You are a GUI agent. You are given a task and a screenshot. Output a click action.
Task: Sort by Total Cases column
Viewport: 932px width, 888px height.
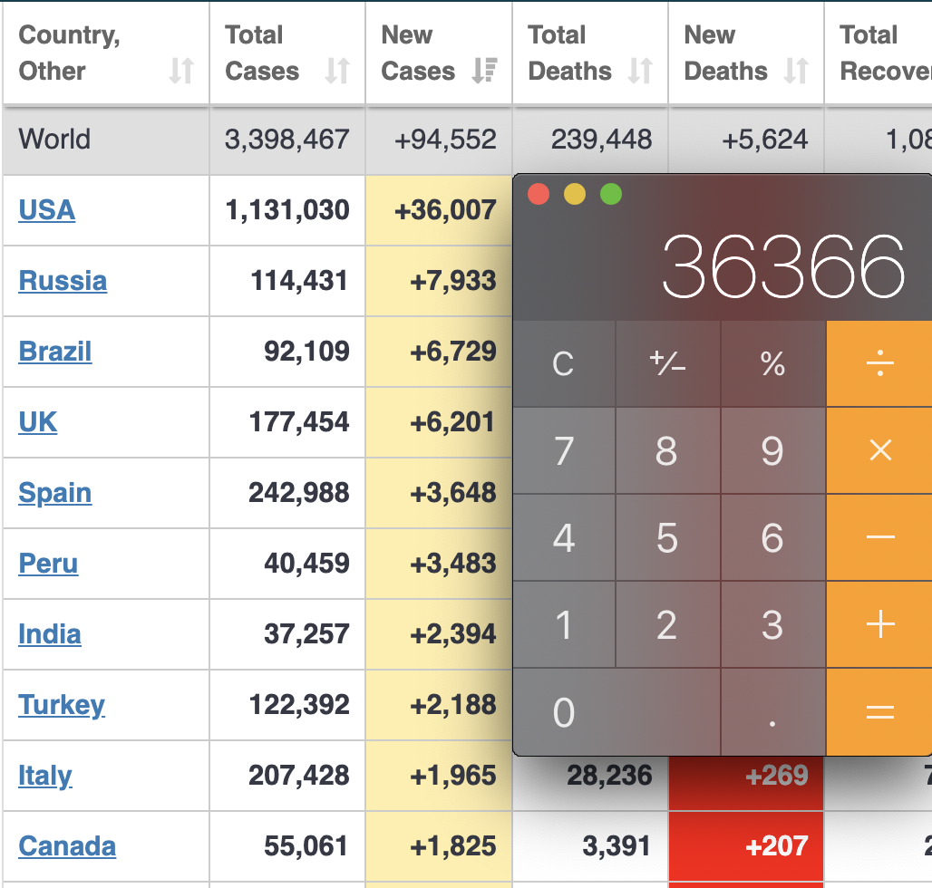click(x=337, y=71)
